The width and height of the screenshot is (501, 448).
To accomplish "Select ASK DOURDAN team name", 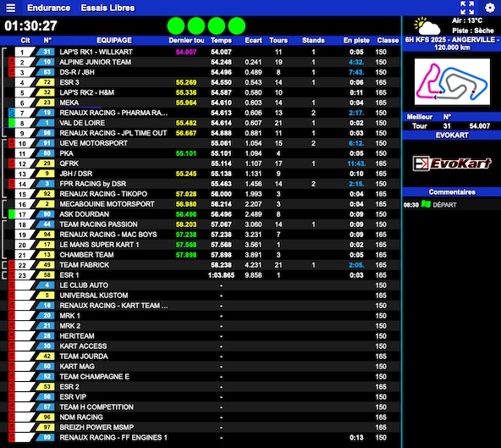I will [84, 214].
